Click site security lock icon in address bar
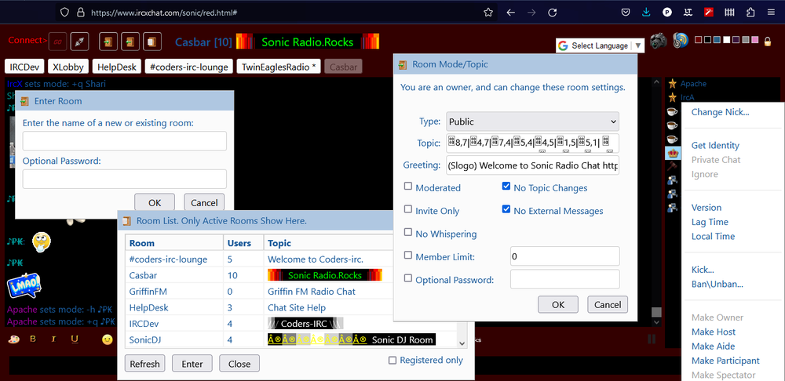Screen dimensions: 785x381 (81, 13)
